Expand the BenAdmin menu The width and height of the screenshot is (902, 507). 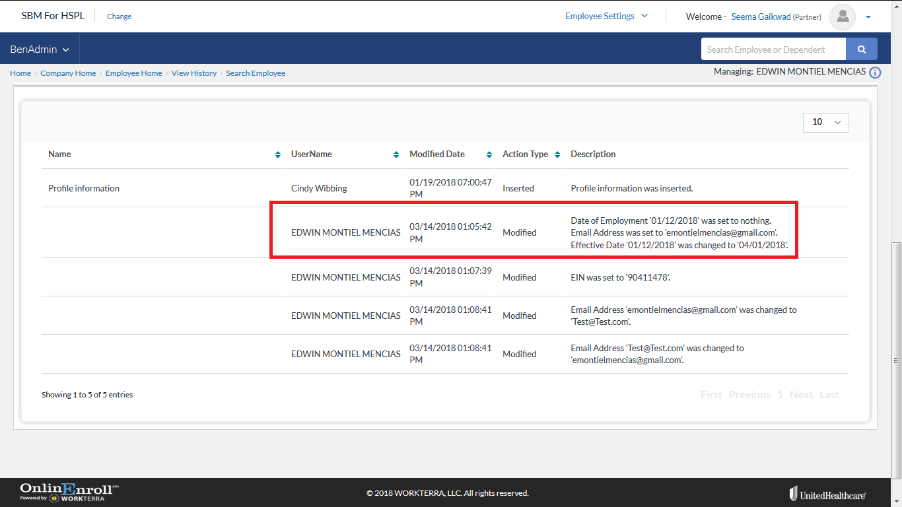(x=40, y=50)
